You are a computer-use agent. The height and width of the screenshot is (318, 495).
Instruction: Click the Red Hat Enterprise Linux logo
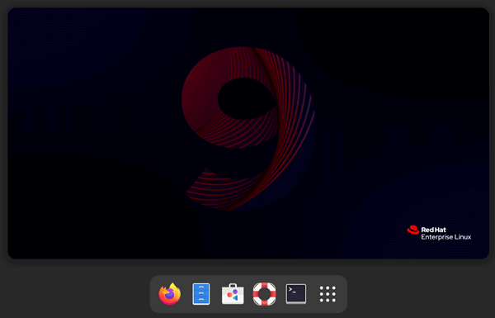coord(439,233)
